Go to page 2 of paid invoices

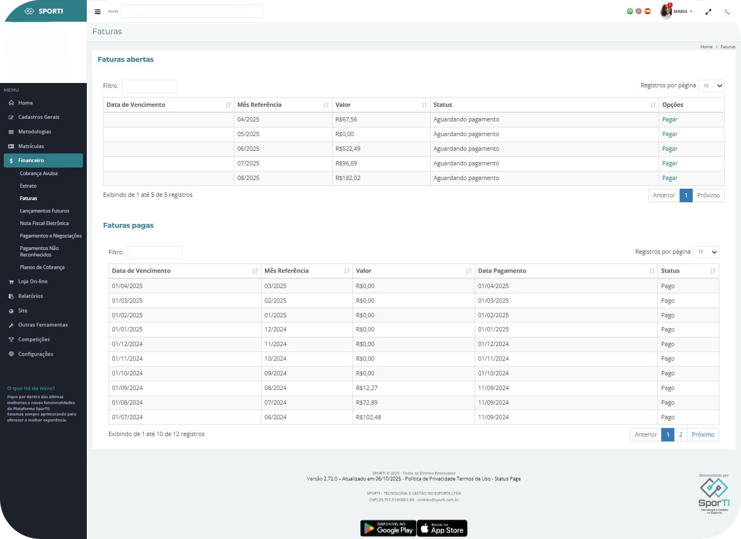click(680, 435)
